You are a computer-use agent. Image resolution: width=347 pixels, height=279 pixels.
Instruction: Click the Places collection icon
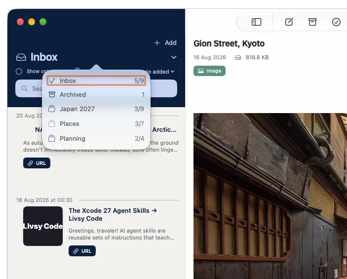pos(51,123)
